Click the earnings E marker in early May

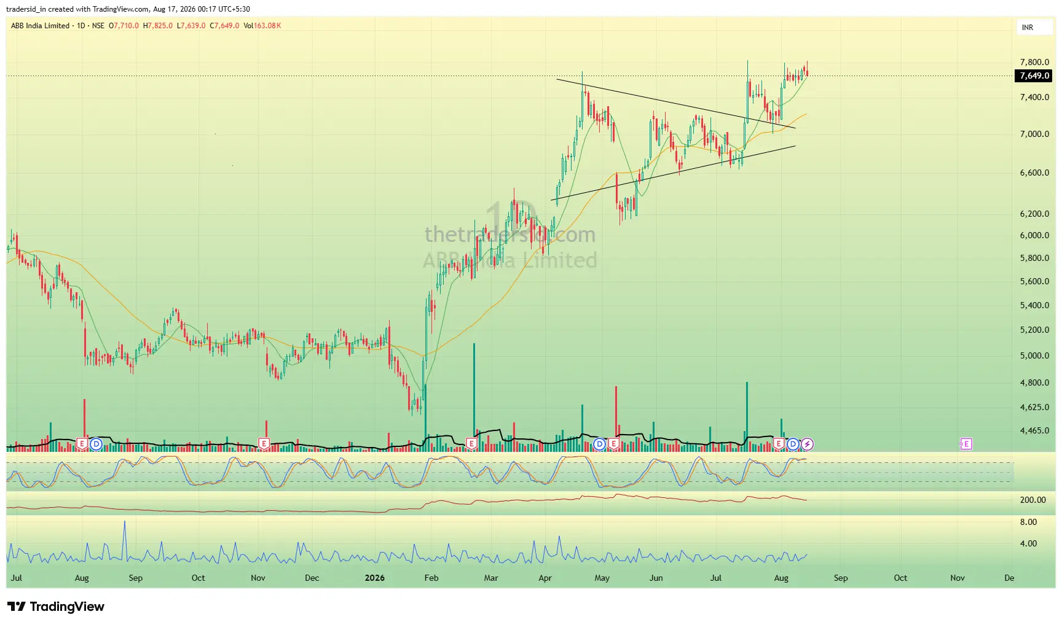pos(613,443)
